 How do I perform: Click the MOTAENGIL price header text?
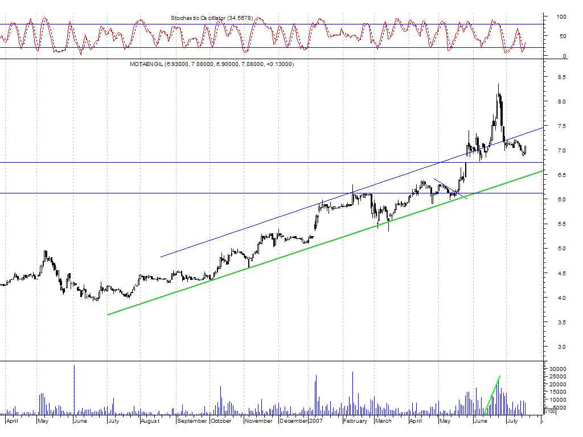[x=212, y=64]
